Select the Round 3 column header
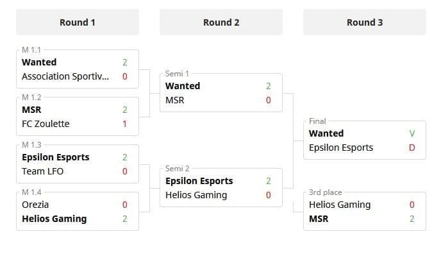Screen dimensions: 441x254 click(x=365, y=22)
